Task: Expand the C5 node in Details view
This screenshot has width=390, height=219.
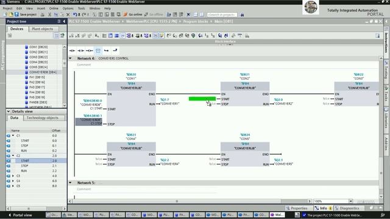Action: point(13,186)
